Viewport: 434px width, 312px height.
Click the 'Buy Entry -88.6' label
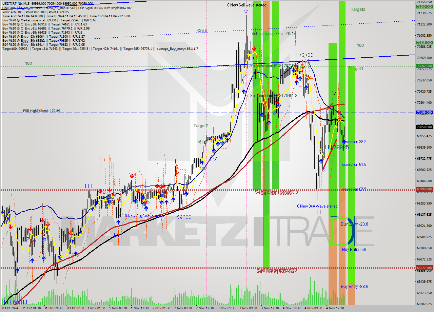pos(354,287)
